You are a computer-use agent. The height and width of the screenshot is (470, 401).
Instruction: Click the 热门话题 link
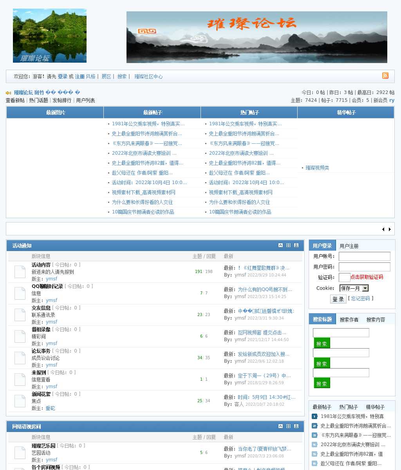coord(38,100)
